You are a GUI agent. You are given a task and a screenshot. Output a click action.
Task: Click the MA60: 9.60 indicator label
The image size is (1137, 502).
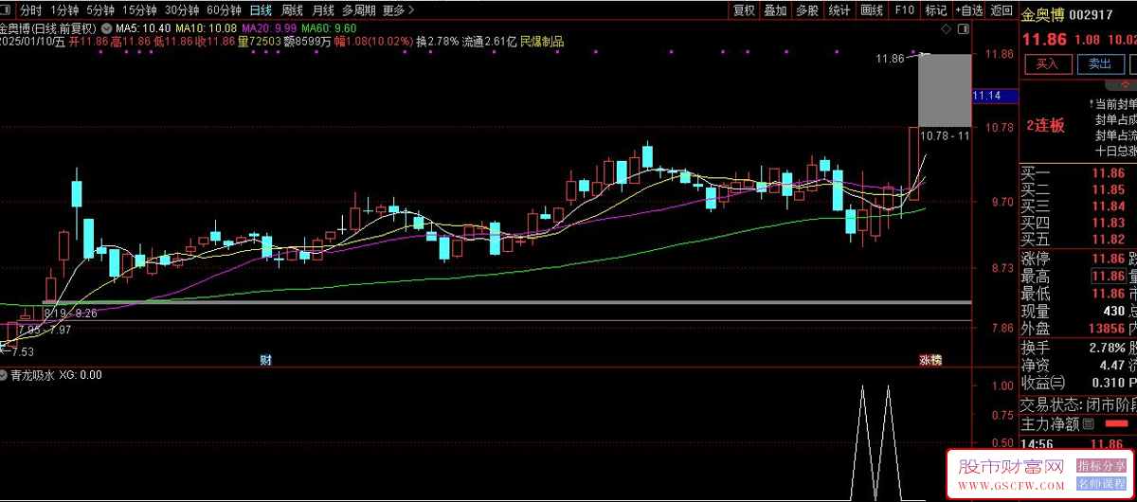[x=330, y=28]
